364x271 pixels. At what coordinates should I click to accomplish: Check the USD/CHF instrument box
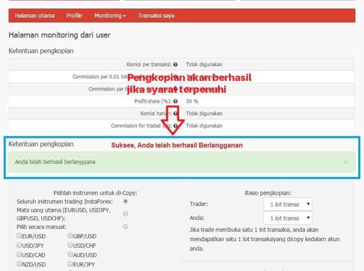pos(70,245)
